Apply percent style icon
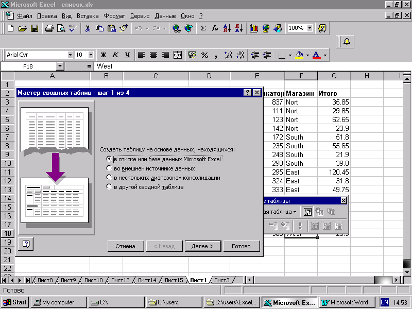Viewport: 412px width, 309px height. click(x=204, y=55)
